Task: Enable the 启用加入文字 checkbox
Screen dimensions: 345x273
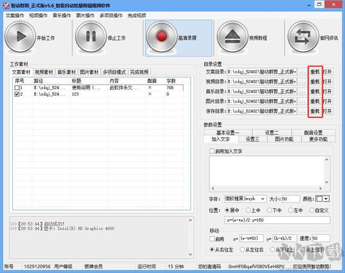Action: tap(212, 151)
